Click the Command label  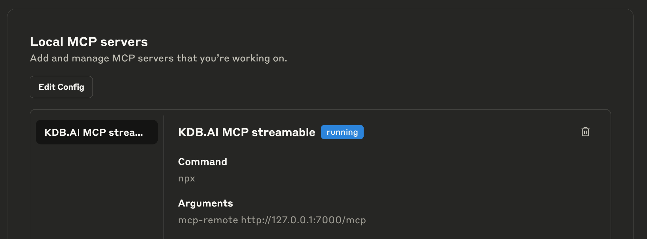pyautogui.click(x=202, y=161)
